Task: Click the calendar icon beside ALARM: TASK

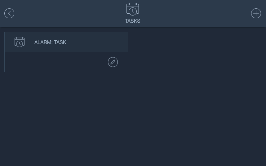Action: (x=20, y=42)
